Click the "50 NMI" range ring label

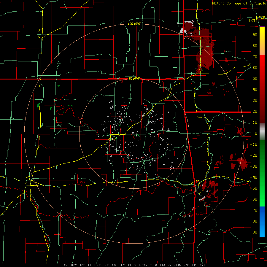(x=134, y=79)
